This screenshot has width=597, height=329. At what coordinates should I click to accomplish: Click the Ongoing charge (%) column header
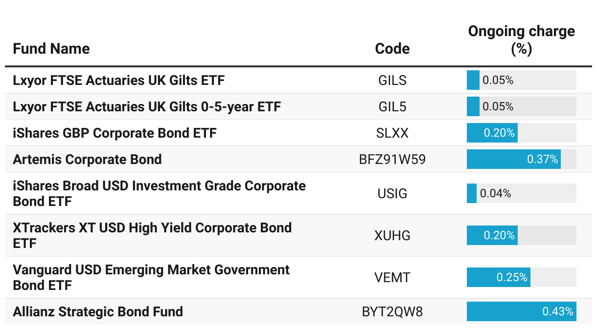(522, 40)
